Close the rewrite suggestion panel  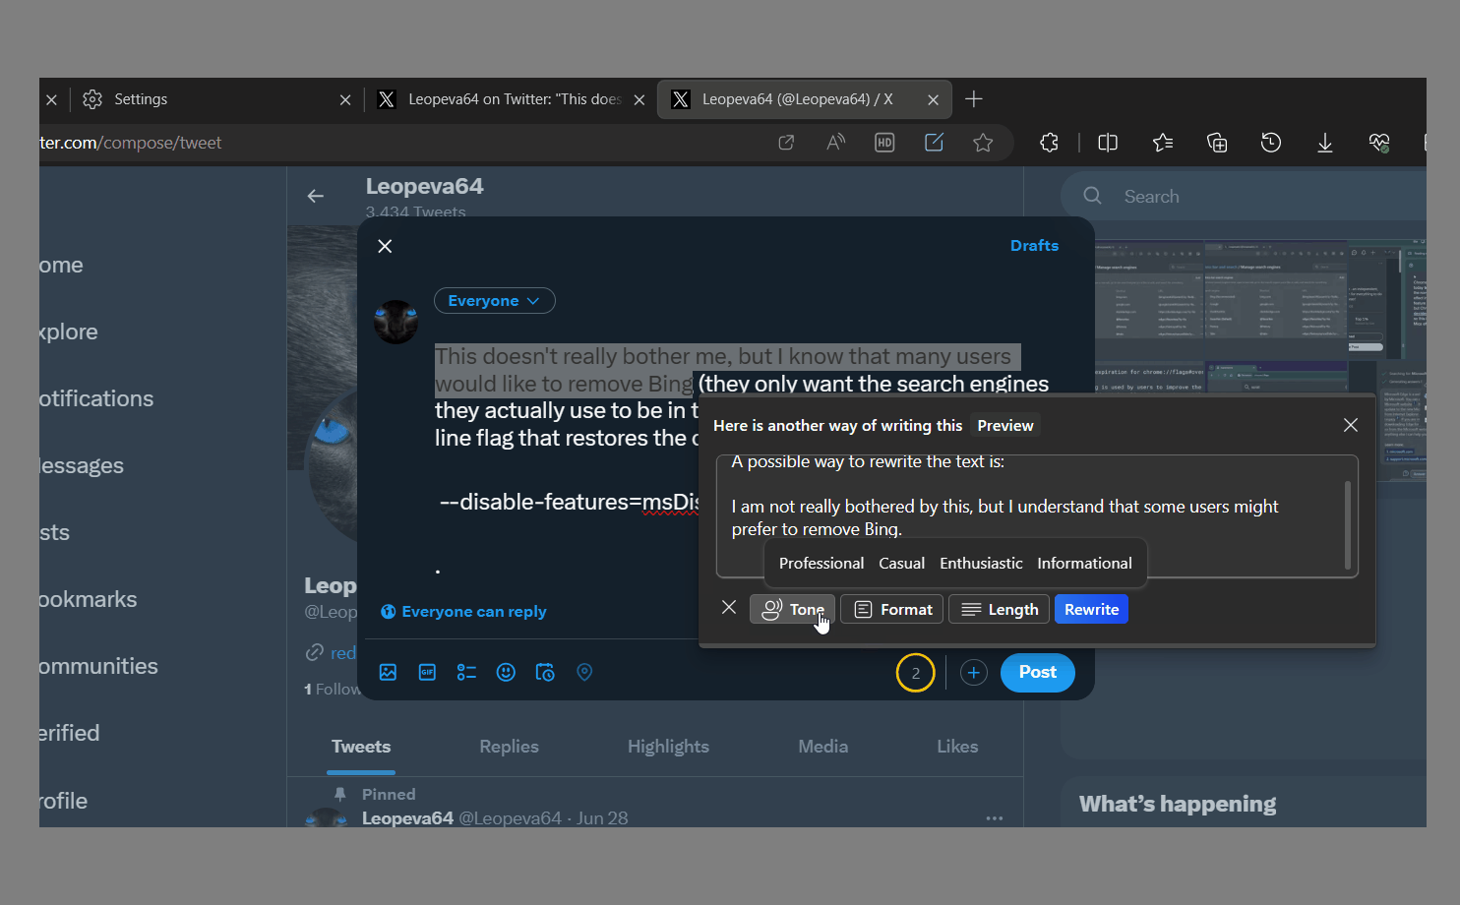[1350, 425]
